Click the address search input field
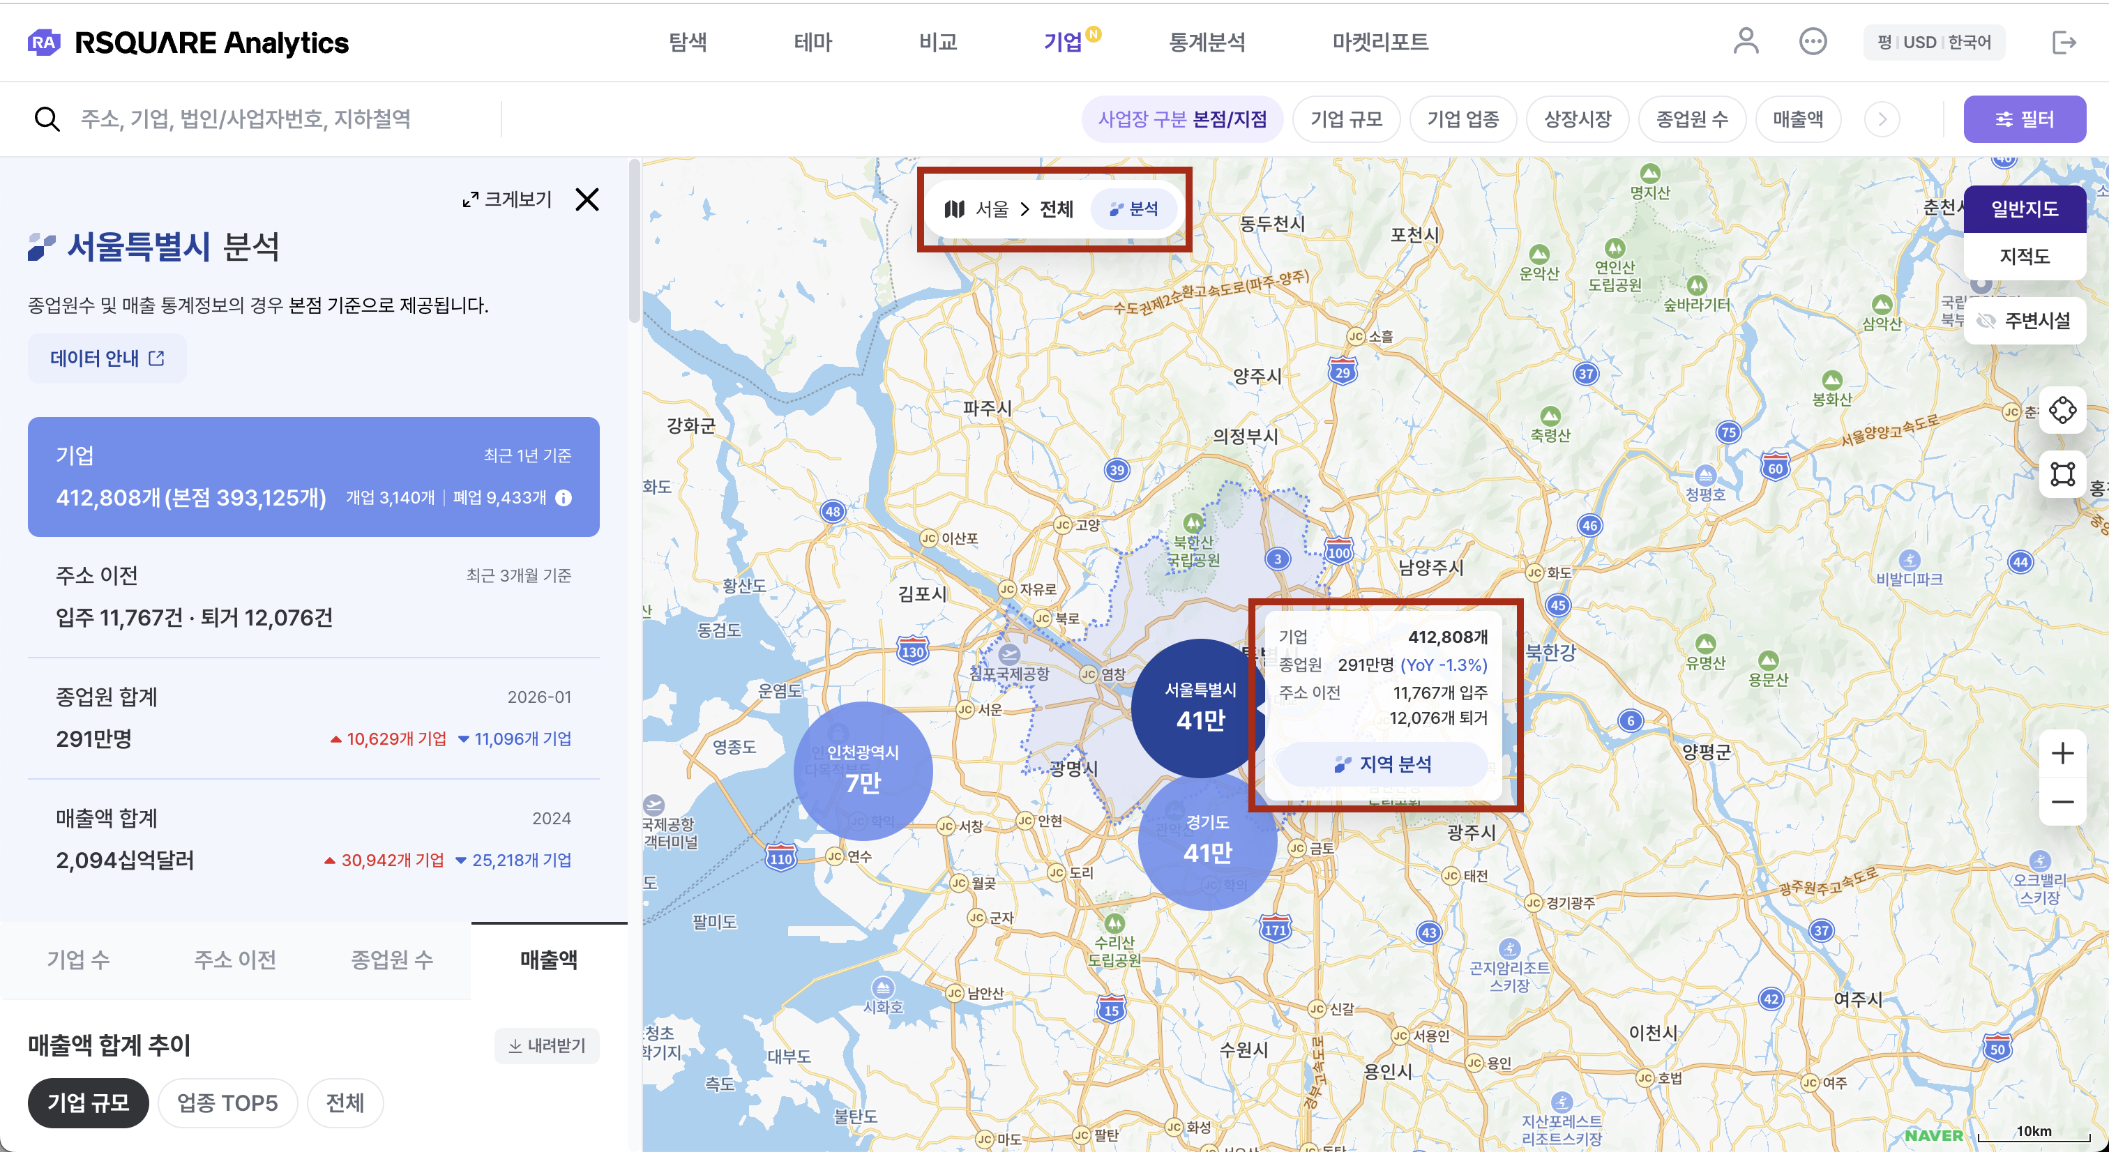 (245, 119)
